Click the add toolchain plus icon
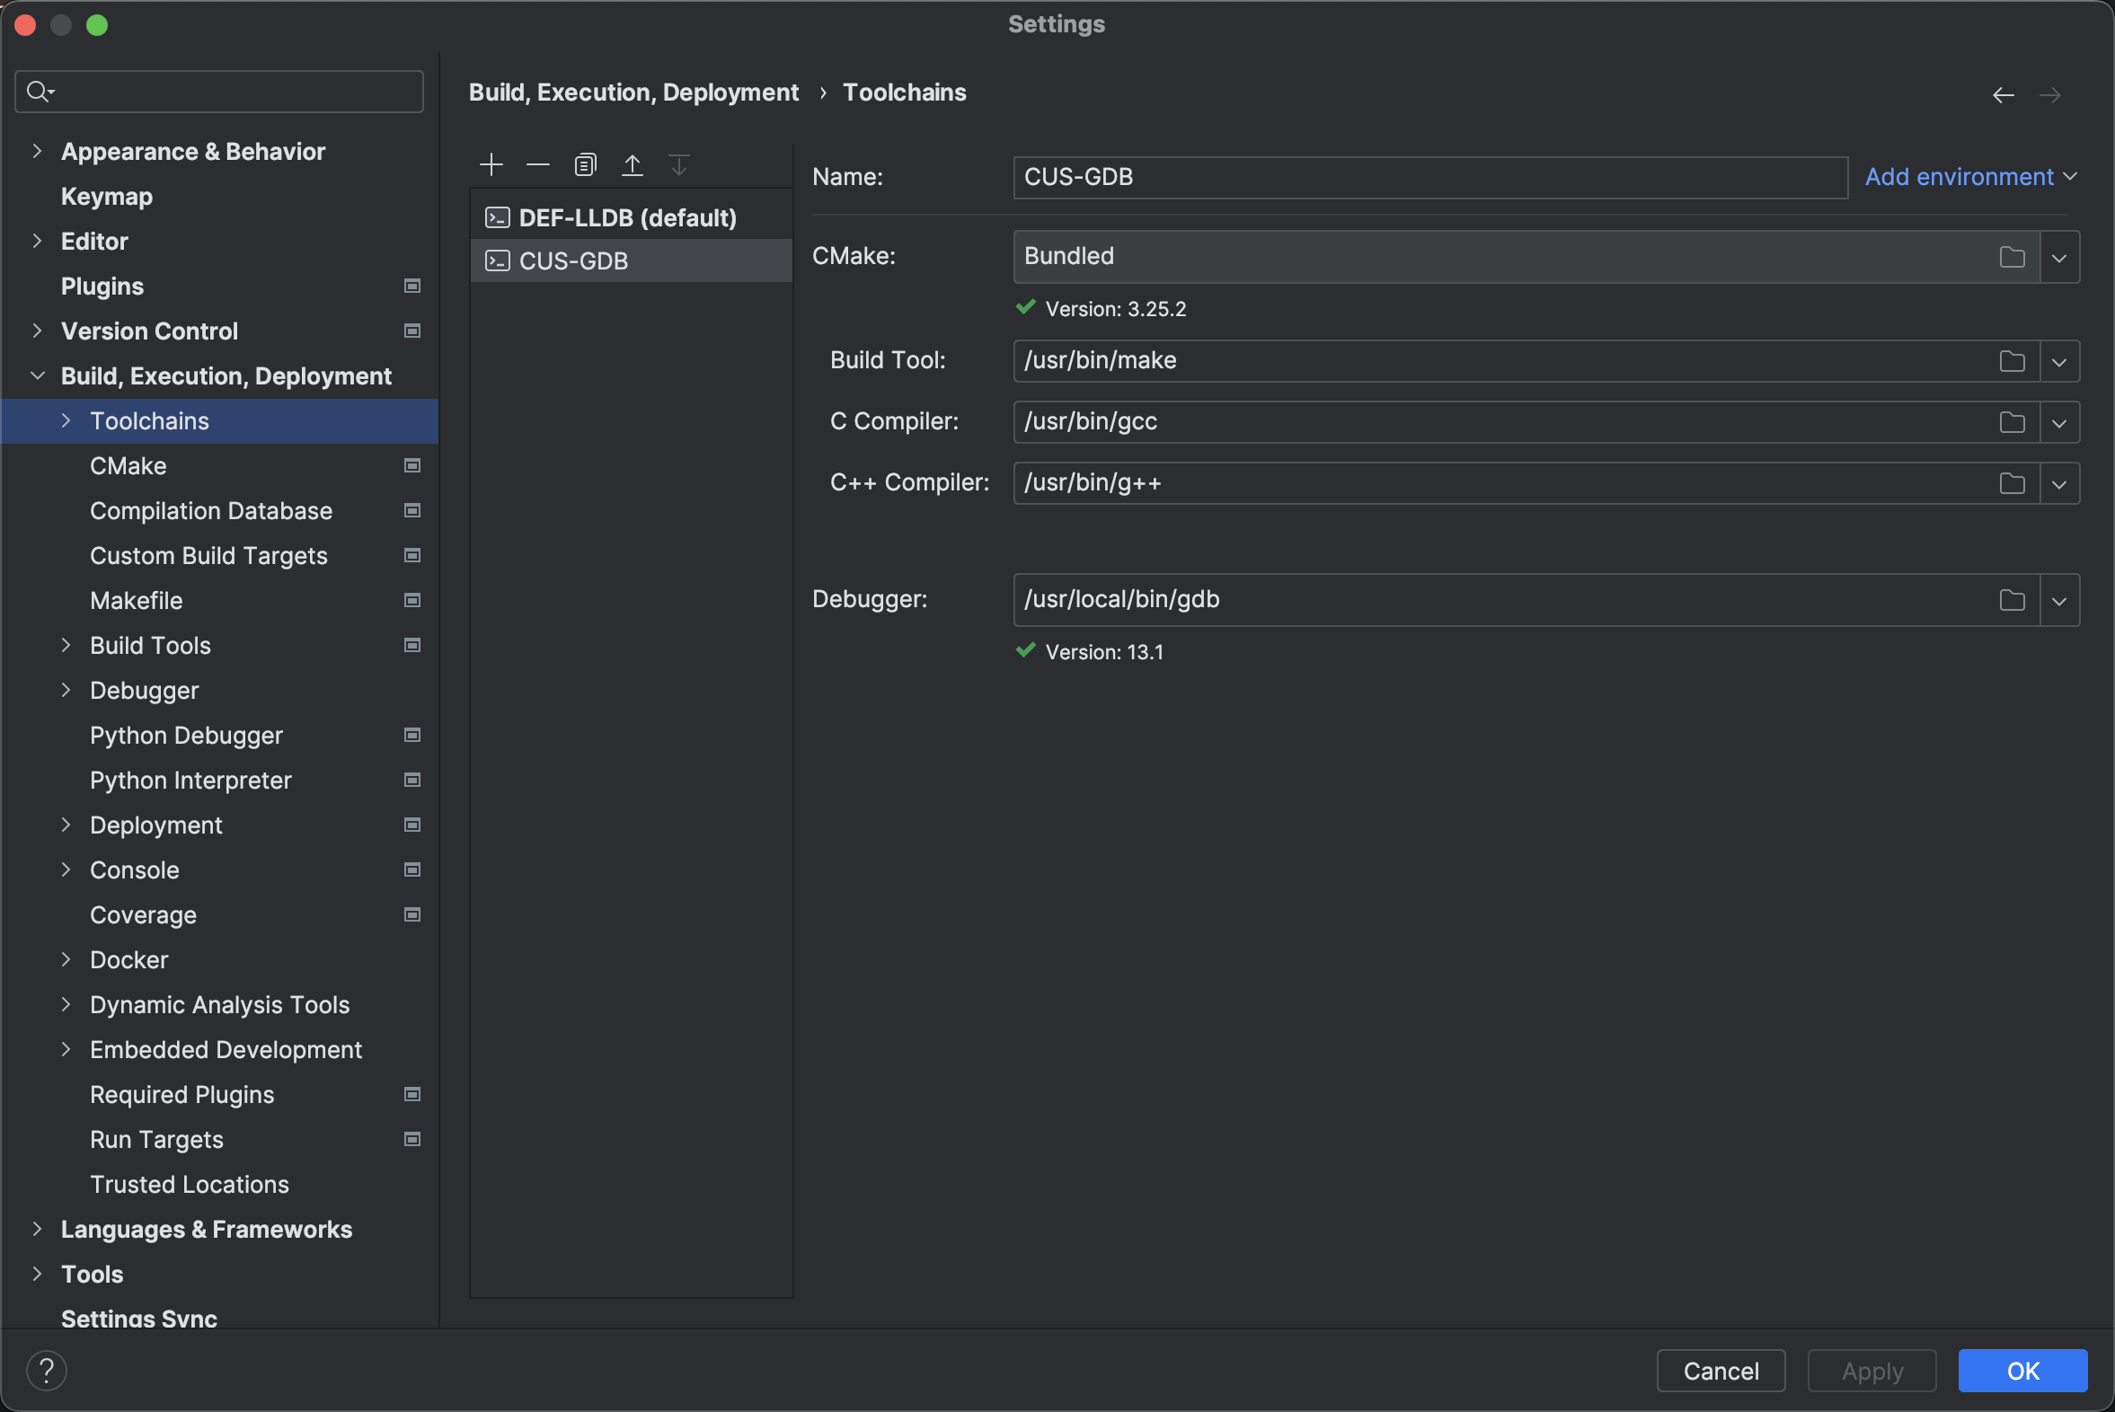Screen dimensions: 2115x1412 click(x=491, y=164)
